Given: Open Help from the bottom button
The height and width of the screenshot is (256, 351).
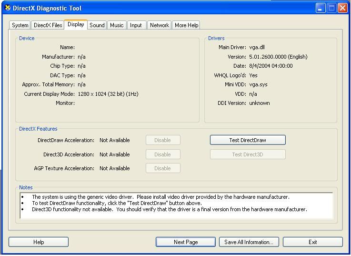Looking at the screenshot, I should 39,242.
